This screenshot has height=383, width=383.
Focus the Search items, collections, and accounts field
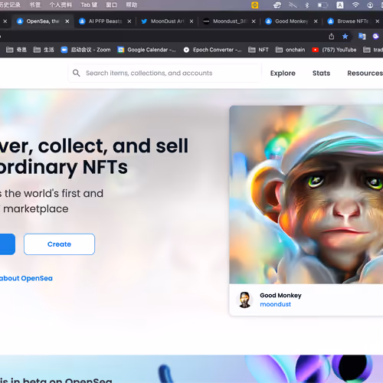(x=165, y=73)
